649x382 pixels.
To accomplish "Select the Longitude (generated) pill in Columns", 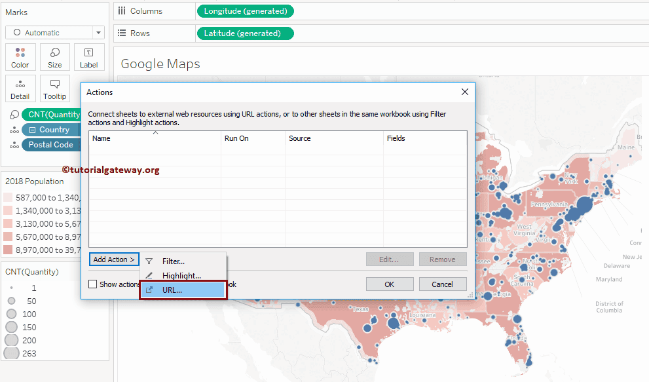I will pos(245,11).
